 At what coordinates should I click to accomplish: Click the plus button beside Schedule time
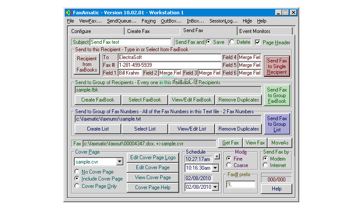pyautogui.click(x=217, y=157)
